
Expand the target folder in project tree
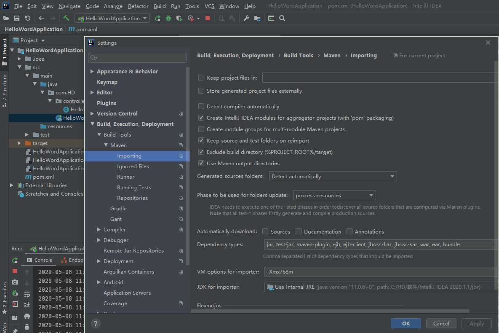(x=19, y=143)
